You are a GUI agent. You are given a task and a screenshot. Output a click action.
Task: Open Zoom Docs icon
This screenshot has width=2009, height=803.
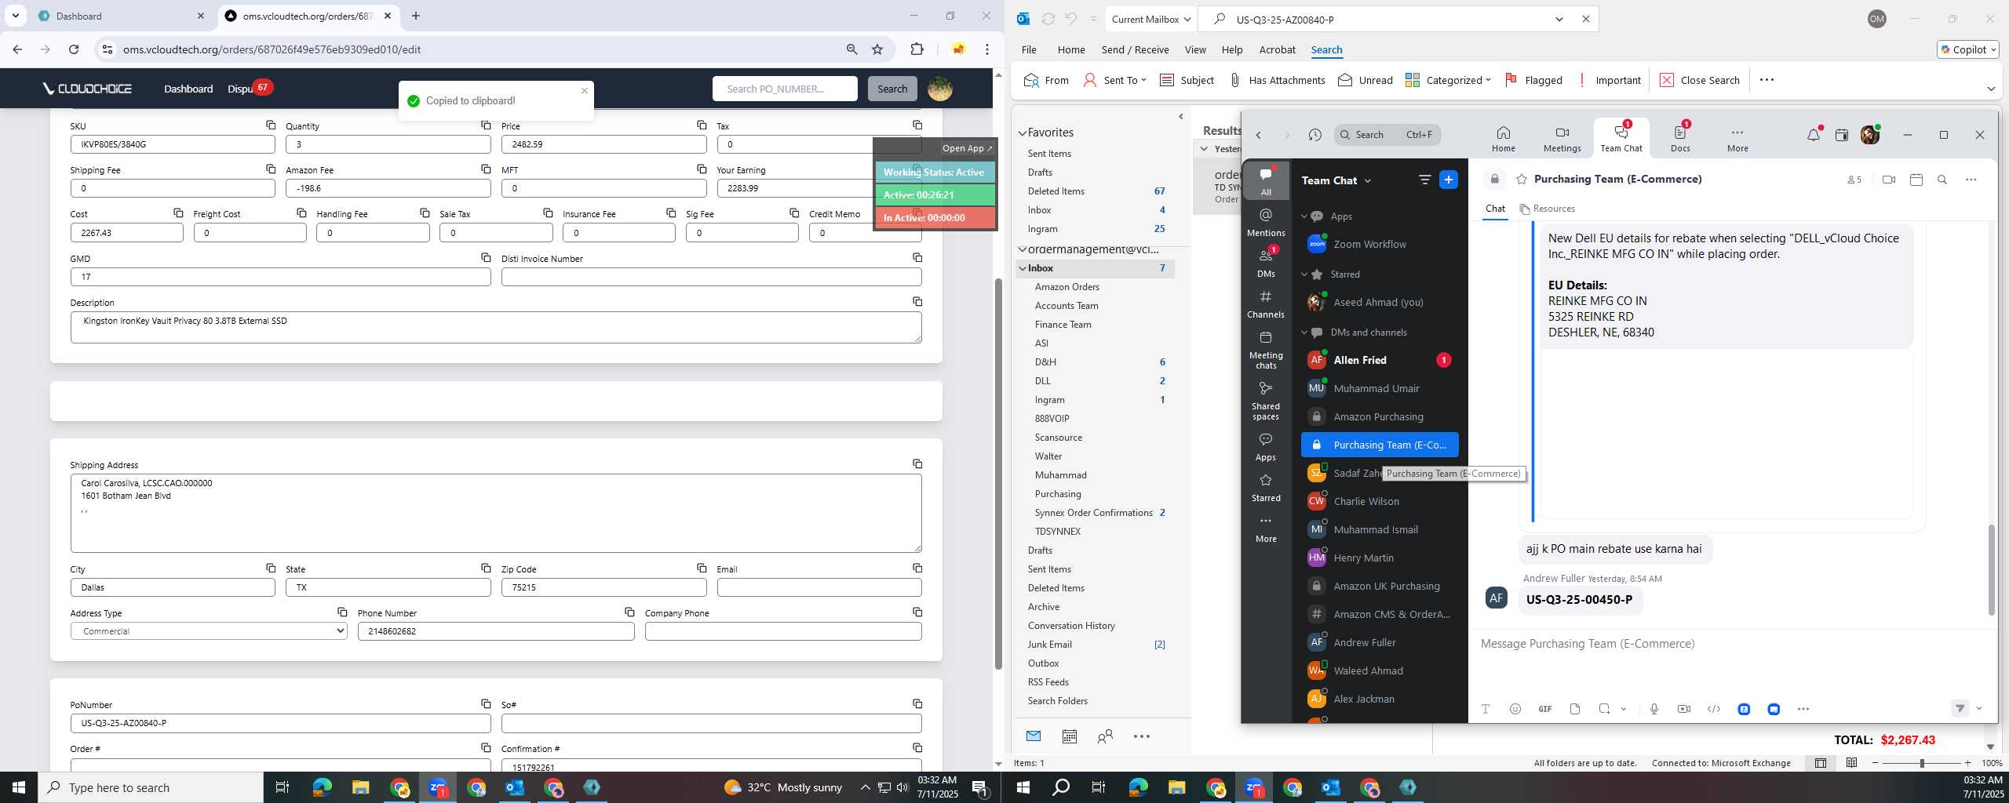click(x=1680, y=138)
